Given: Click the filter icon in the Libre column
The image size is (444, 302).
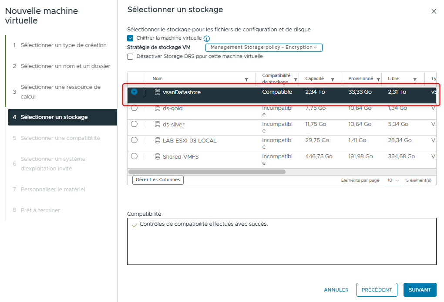Looking at the screenshot, I should point(415,79).
